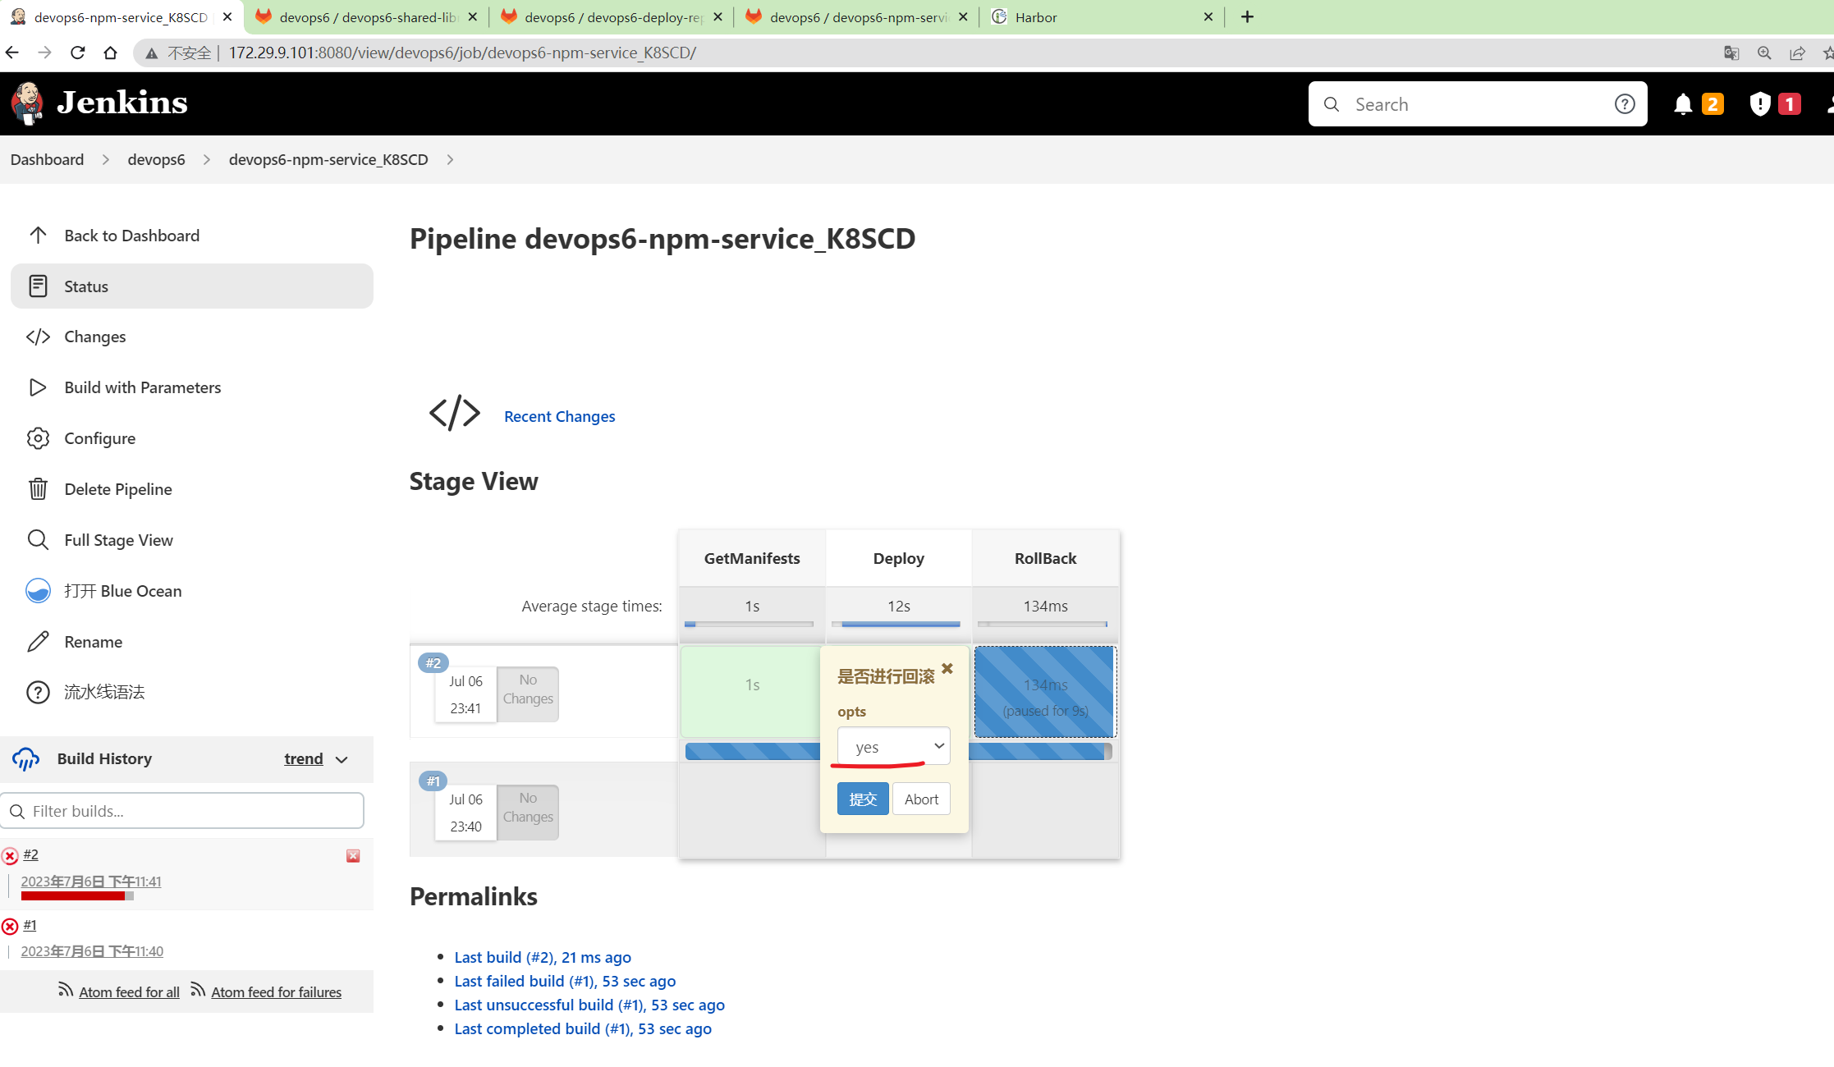
Task: Click the Recent Changes code brackets icon
Action: coord(455,413)
